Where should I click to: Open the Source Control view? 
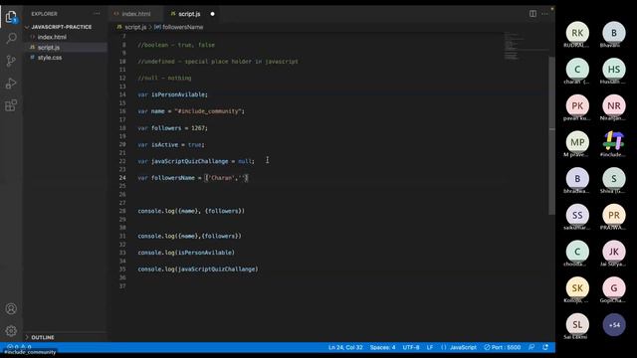[11, 61]
